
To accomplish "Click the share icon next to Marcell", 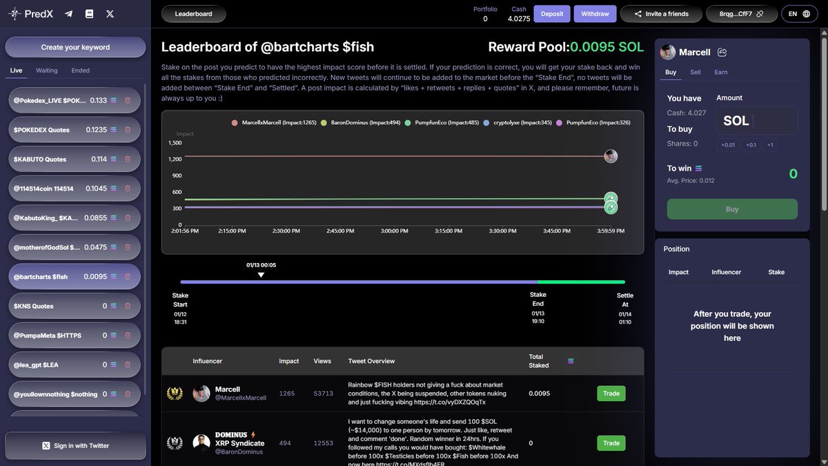I will pyautogui.click(x=722, y=52).
